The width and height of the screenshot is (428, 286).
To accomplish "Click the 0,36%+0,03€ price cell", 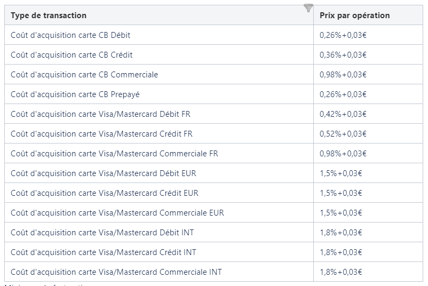I will pos(343,55).
